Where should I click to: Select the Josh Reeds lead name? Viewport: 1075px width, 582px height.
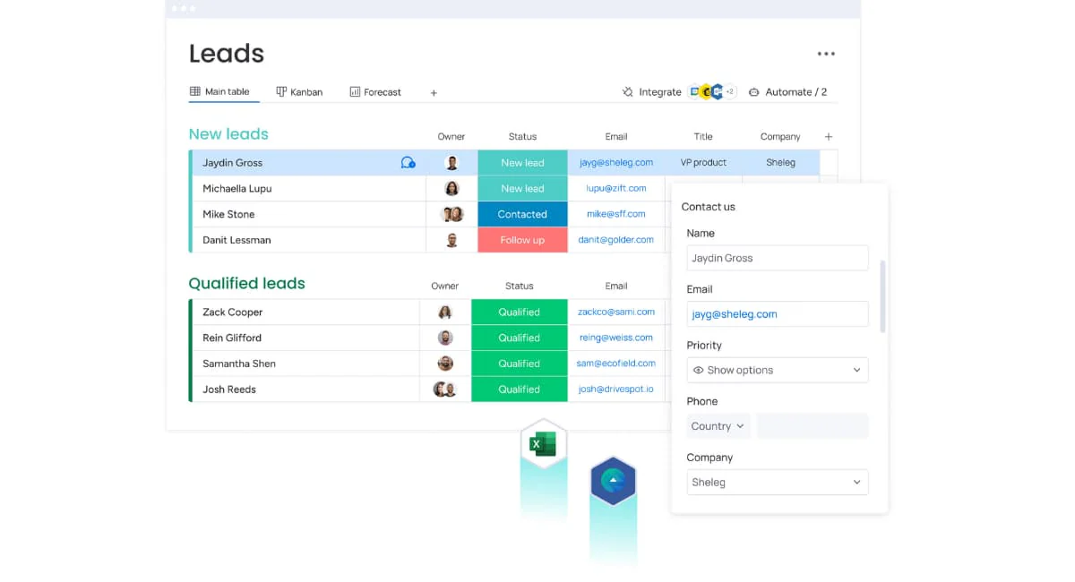click(229, 389)
